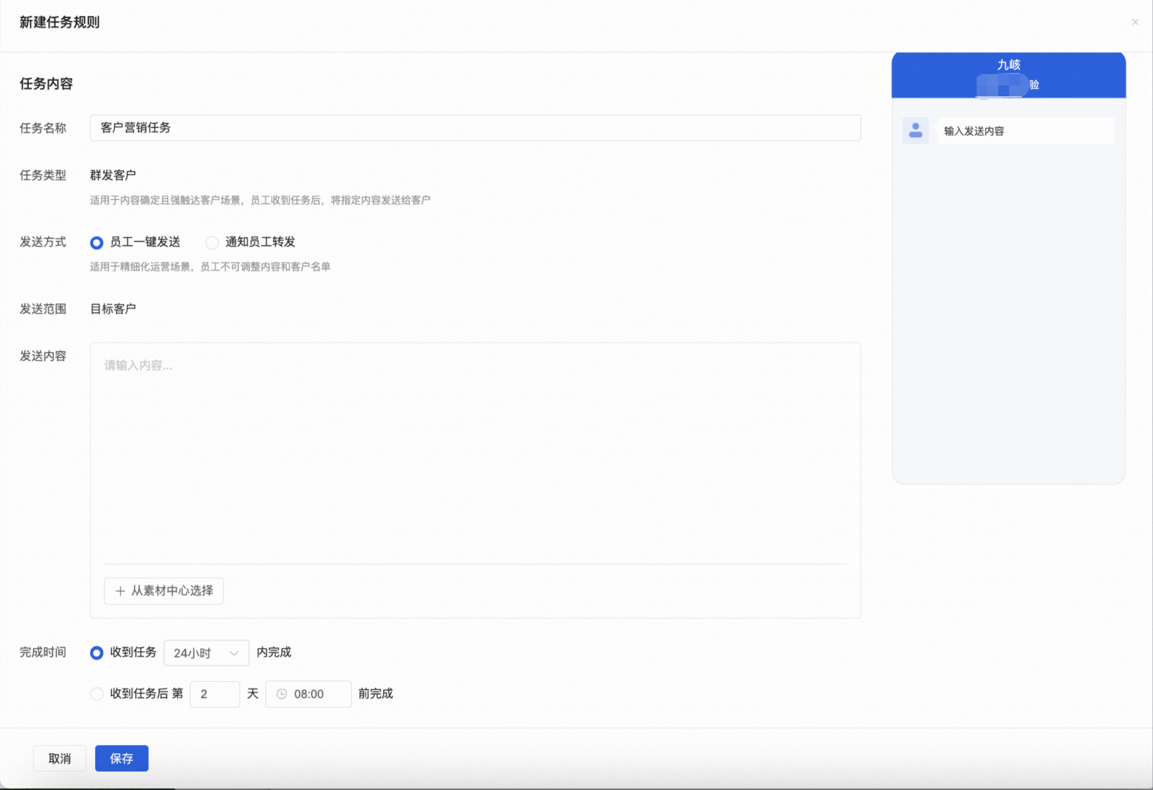
Task: Click the clock icon in time field
Action: pos(281,694)
